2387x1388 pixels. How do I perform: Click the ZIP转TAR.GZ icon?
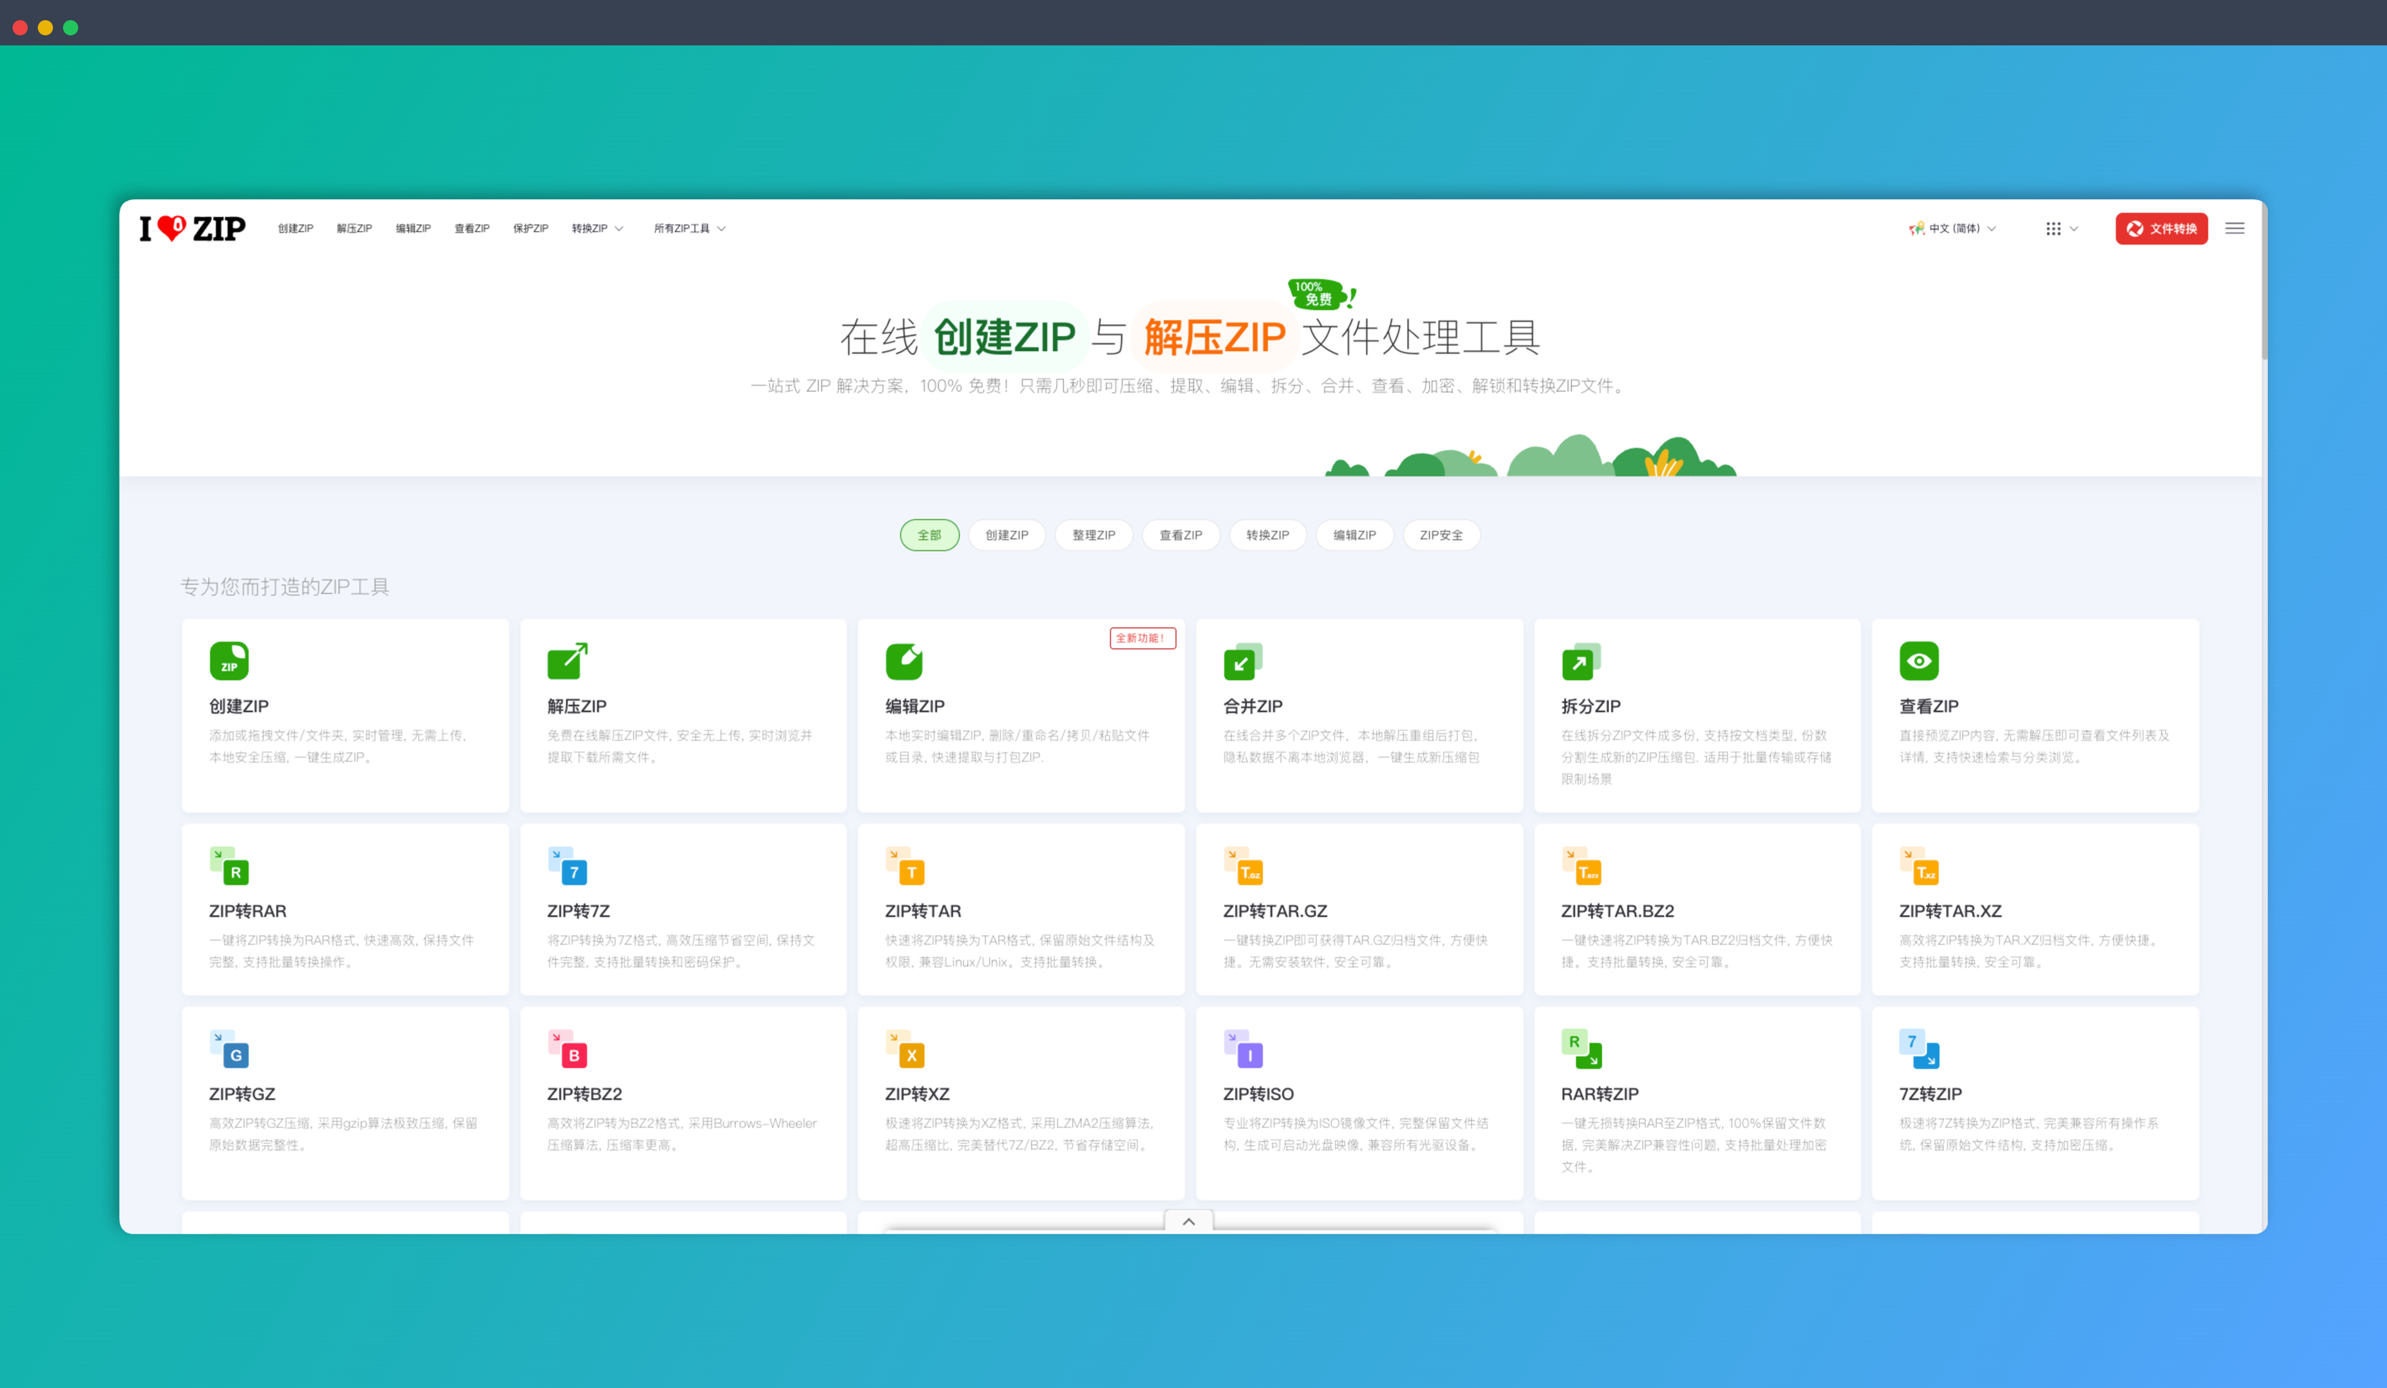pyautogui.click(x=1243, y=865)
